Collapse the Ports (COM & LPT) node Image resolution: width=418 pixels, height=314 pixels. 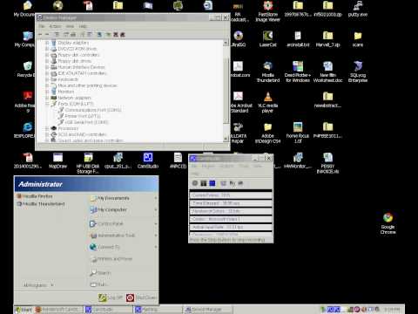click(47, 104)
